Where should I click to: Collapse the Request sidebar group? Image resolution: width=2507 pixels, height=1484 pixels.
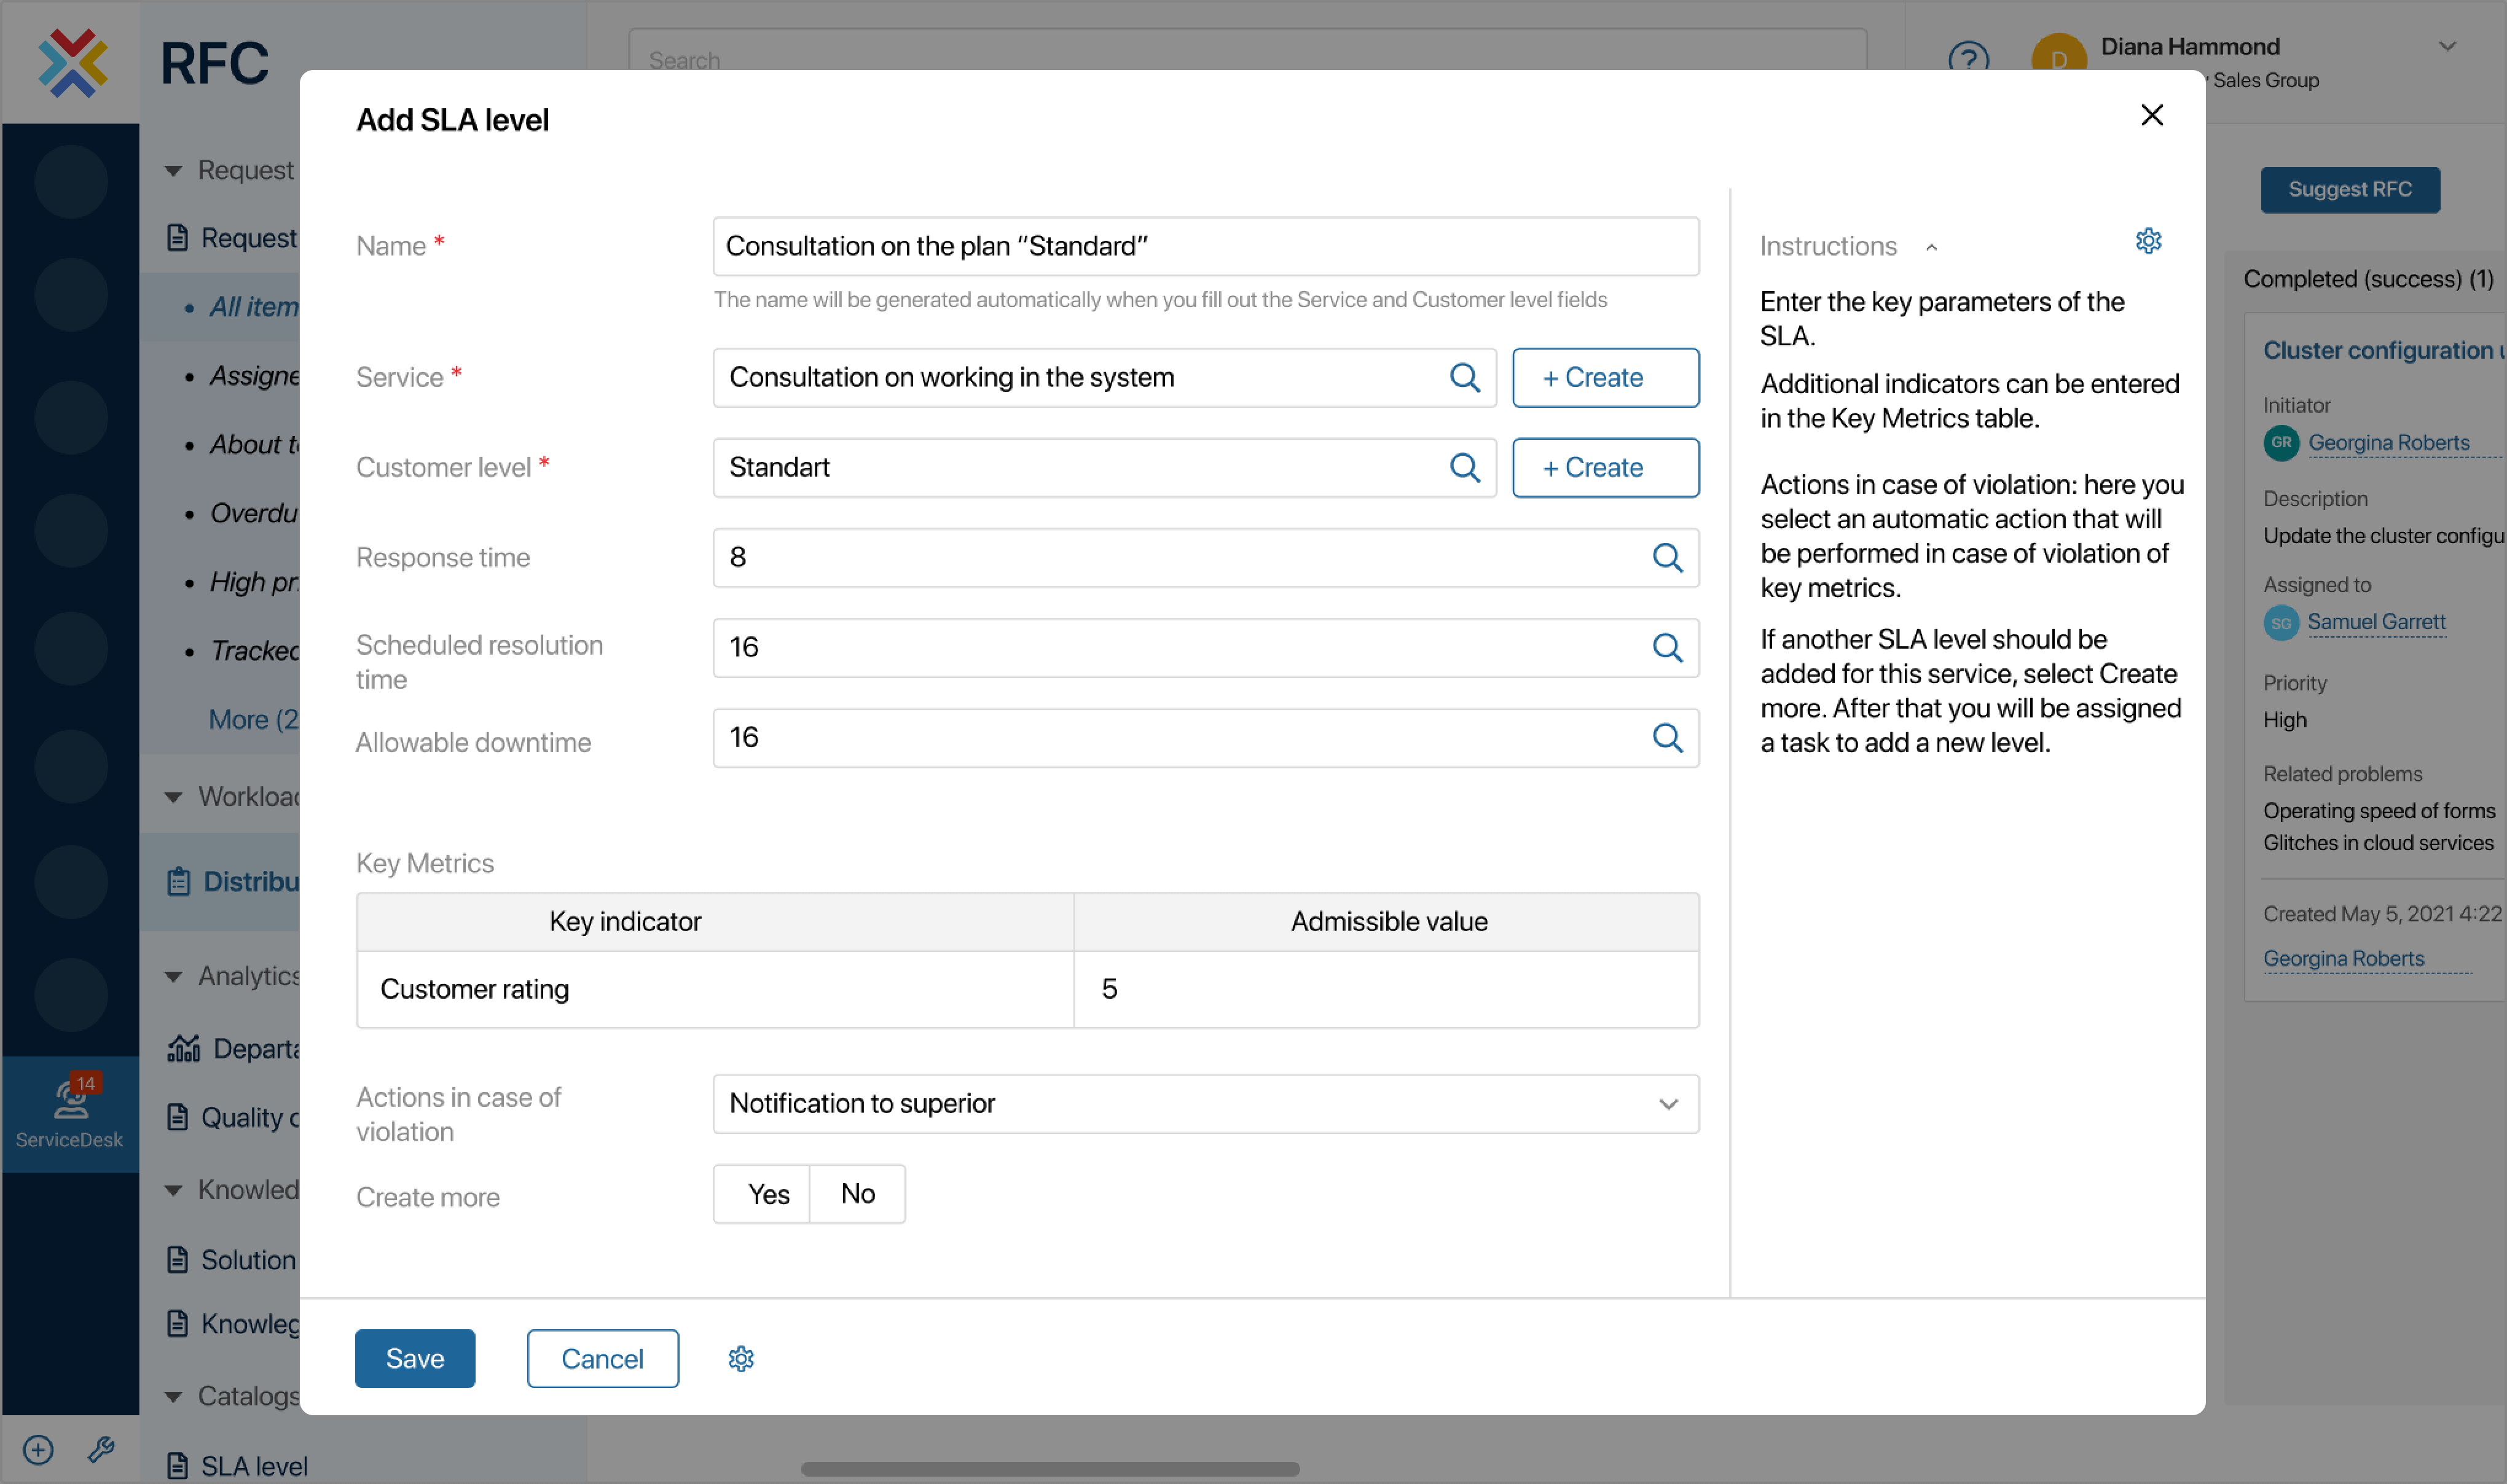click(x=173, y=170)
